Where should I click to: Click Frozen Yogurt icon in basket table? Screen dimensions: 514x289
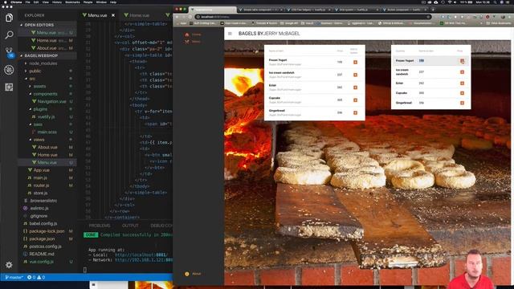(x=463, y=61)
